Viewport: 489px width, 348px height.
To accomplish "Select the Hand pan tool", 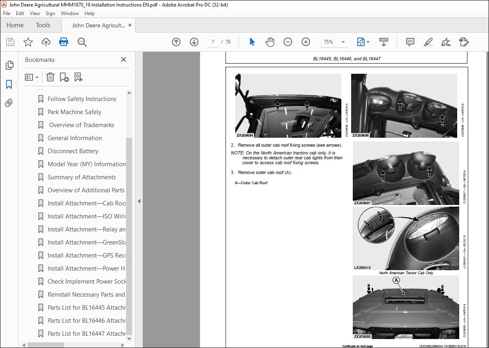I will tap(270, 42).
